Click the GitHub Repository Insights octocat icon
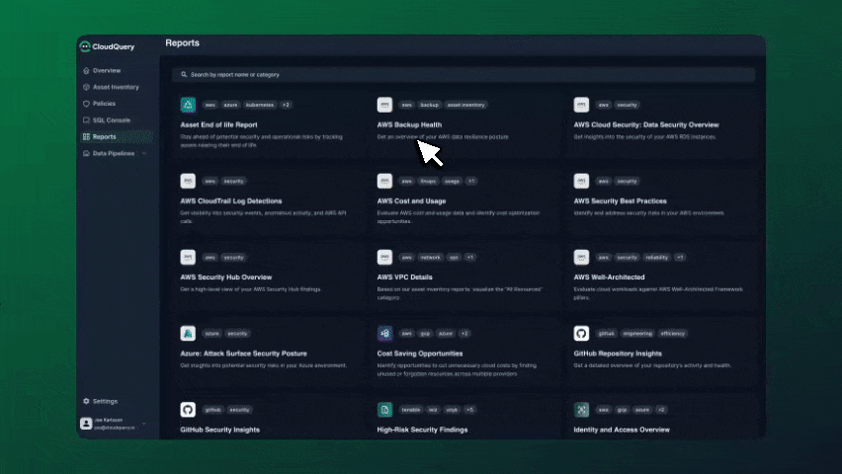842x474 pixels. (x=581, y=333)
